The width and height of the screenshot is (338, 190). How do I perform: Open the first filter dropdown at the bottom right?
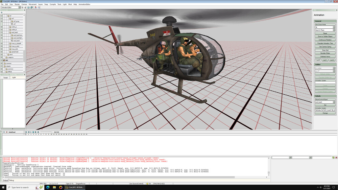point(290,158)
